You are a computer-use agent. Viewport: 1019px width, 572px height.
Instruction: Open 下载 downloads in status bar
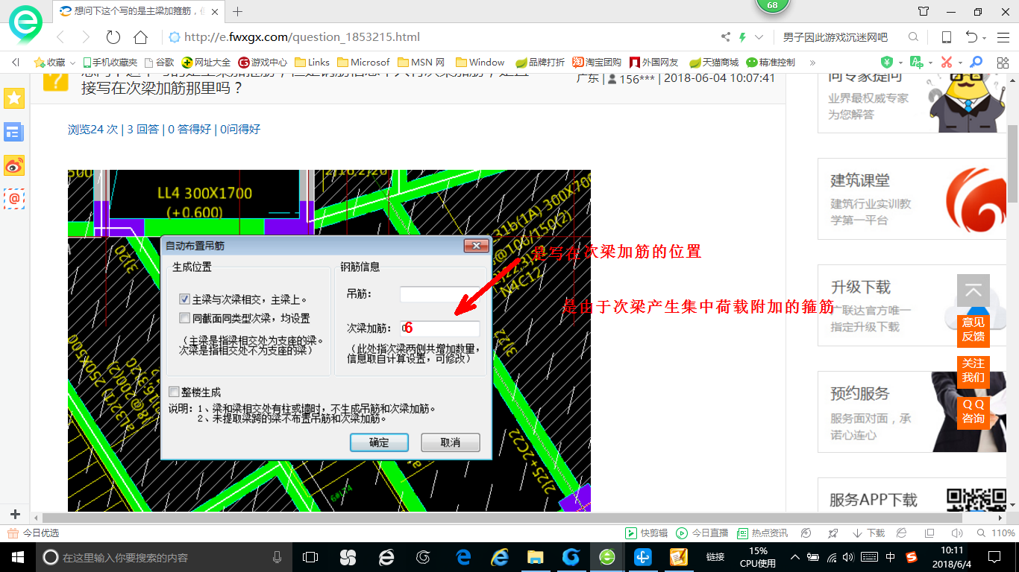click(868, 533)
